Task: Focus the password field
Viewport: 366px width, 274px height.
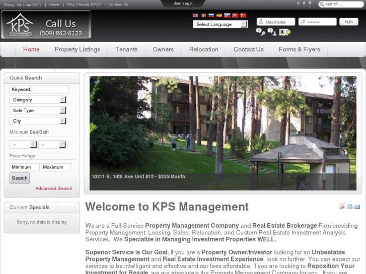Action: pyautogui.click(x=318, y=22)
